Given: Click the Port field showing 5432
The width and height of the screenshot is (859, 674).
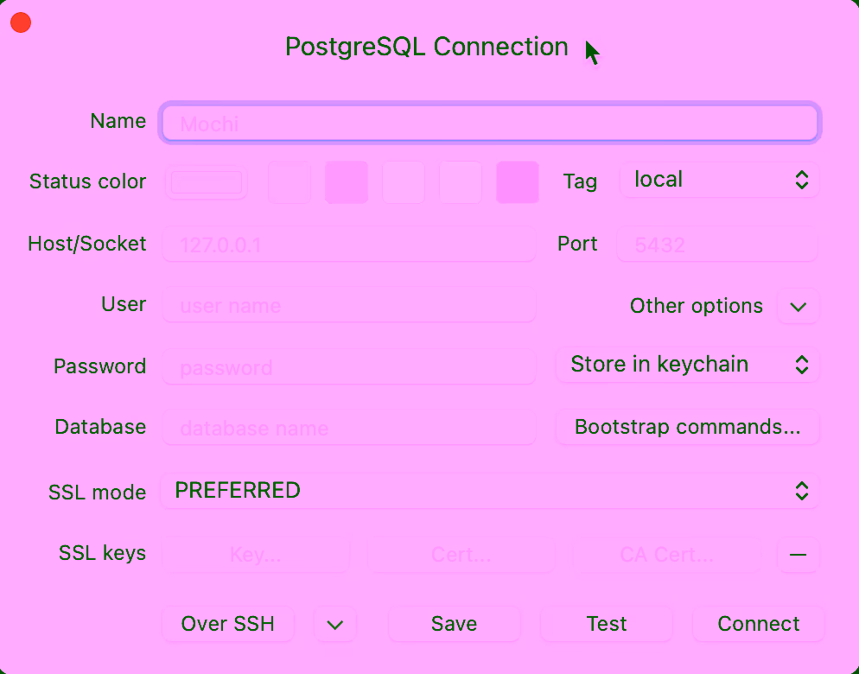Looking at the screenshot, I should [x=716, y=245].
